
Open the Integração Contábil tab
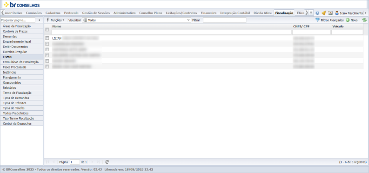point(235,13)
